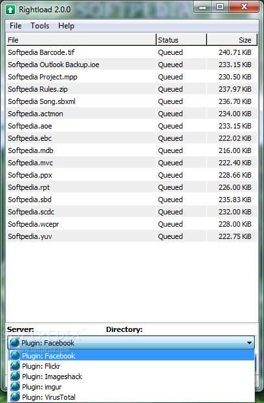Choose Plugin: Flickr from the list
Image resolution: width=264 pixels, height=403 pixels.
pyautogui.click(x=131, y=366)
